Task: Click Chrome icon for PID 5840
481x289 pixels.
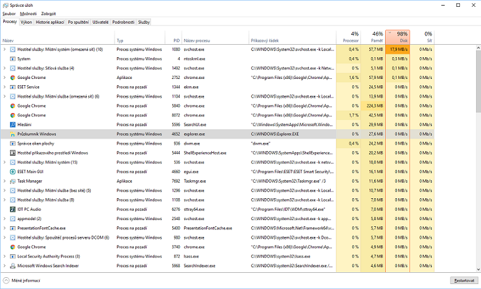Action: [12, 106]
